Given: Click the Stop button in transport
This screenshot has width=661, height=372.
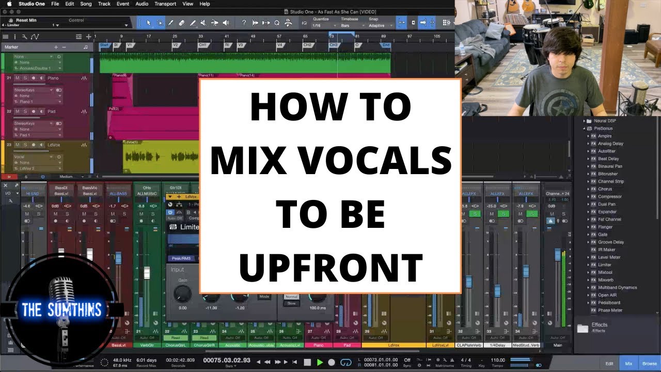Looking at the screenshot, I should (x=308, y=362).
